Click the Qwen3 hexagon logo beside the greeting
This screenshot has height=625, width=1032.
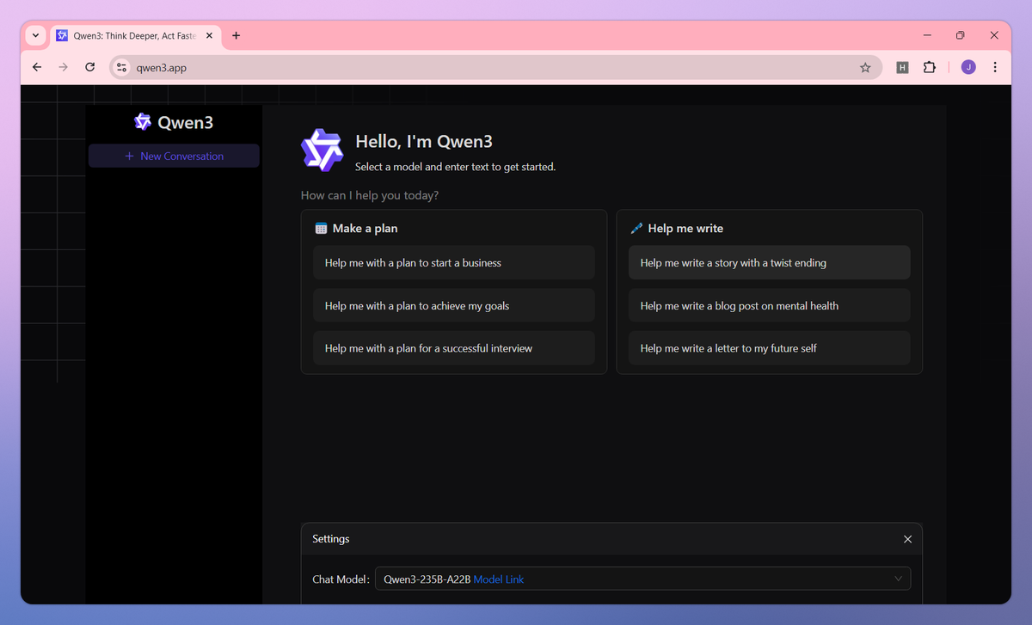click(x=322, y=150)
